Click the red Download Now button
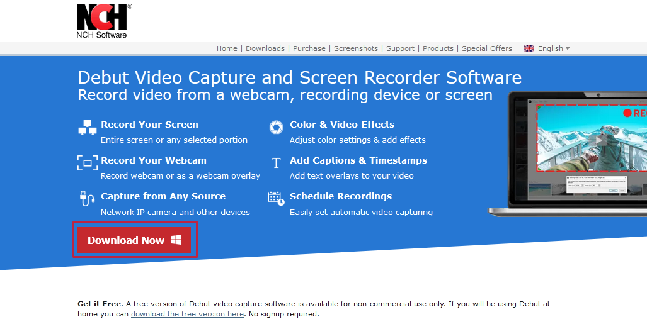647x334 pixels. (135, 240)
